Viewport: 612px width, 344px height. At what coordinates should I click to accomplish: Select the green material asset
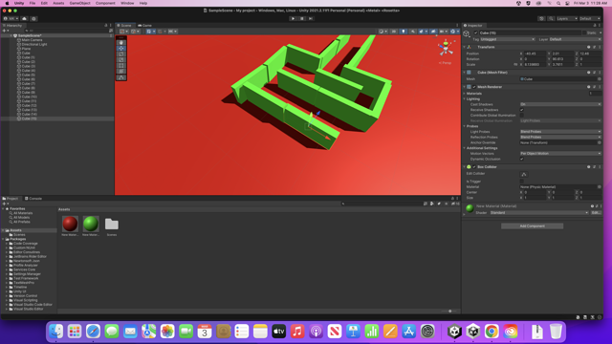pyautogui.click(x=91, y=224)
